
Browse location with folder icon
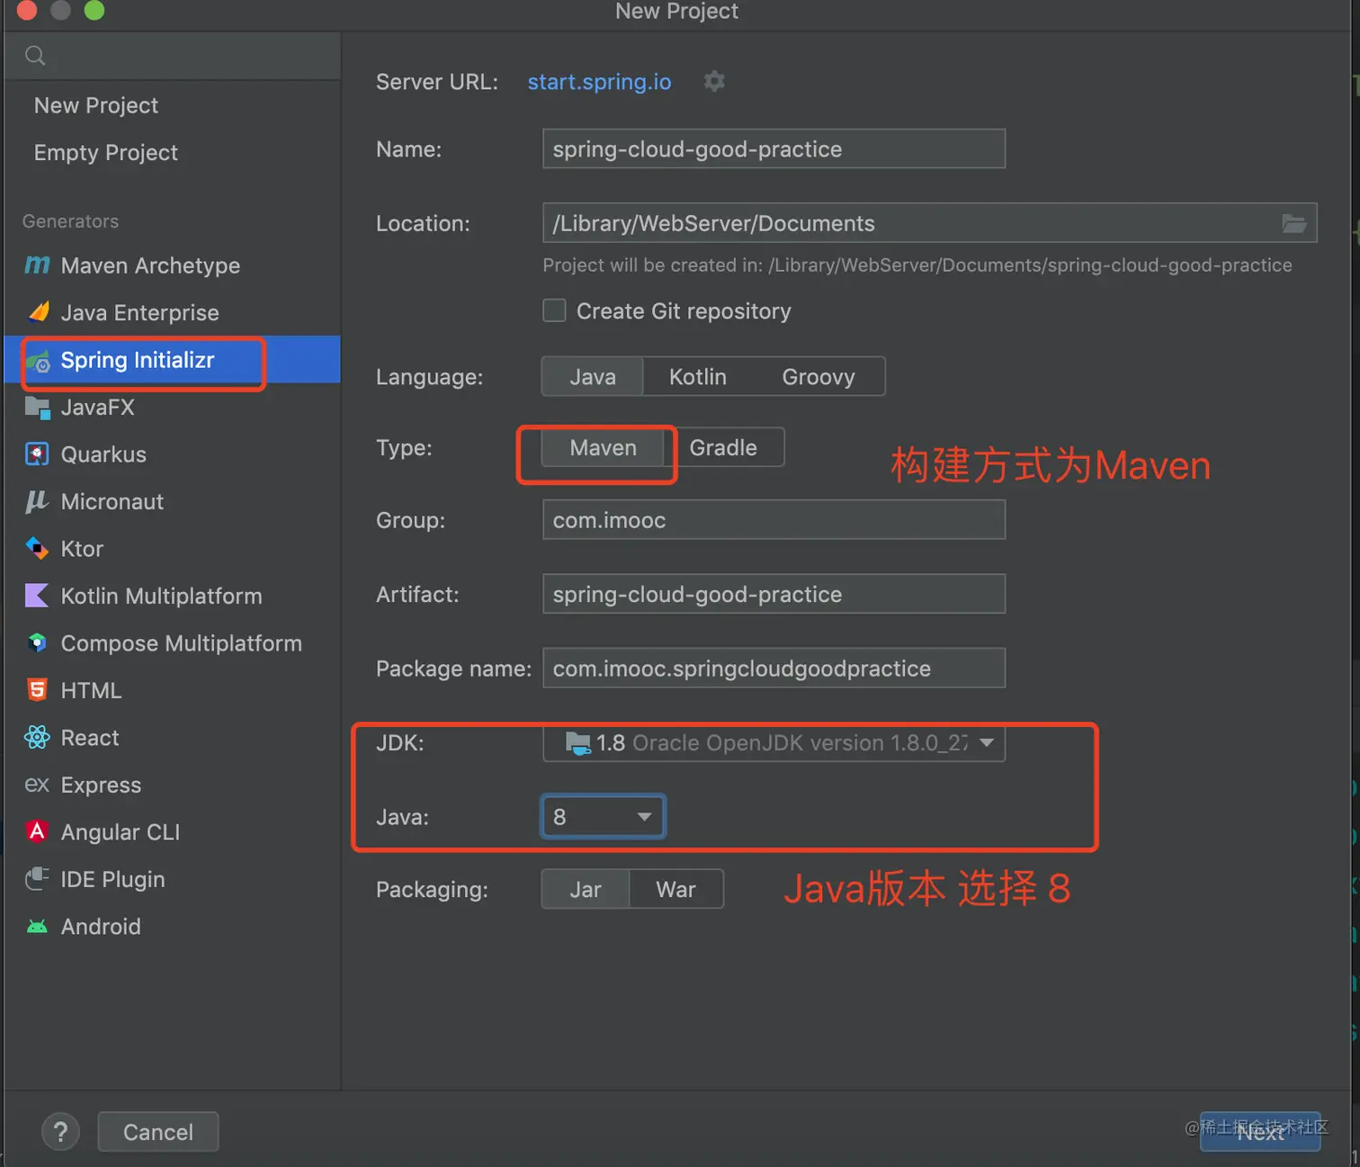[1294, 223]
